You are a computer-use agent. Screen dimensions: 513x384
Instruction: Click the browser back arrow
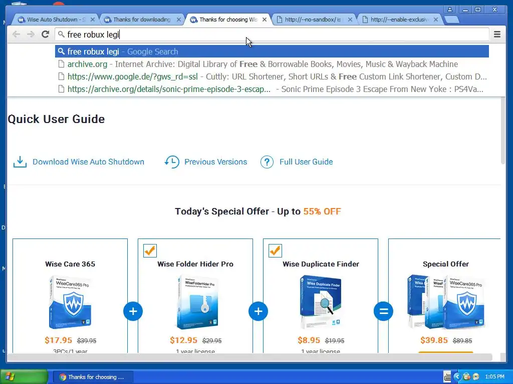pyautogui.click(x=16, y=34)
